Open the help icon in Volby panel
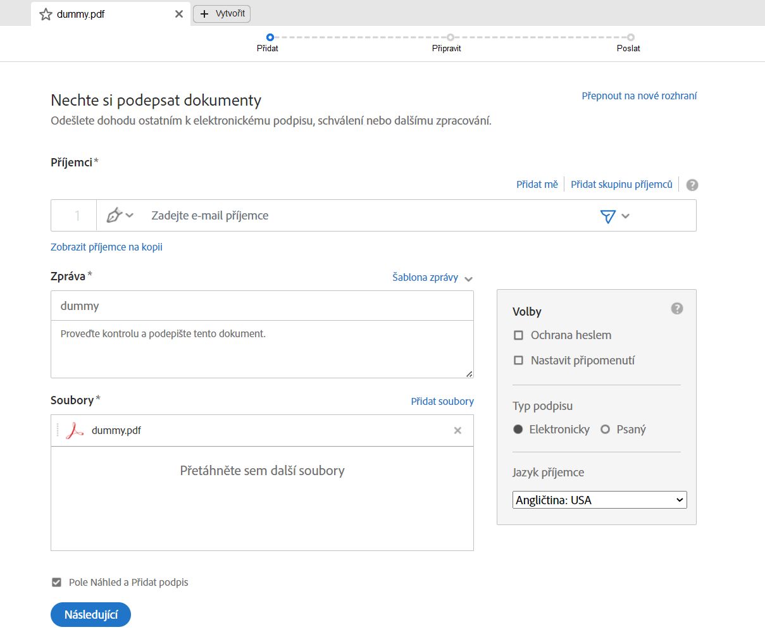The image size is (765, 632). point(677,309)
